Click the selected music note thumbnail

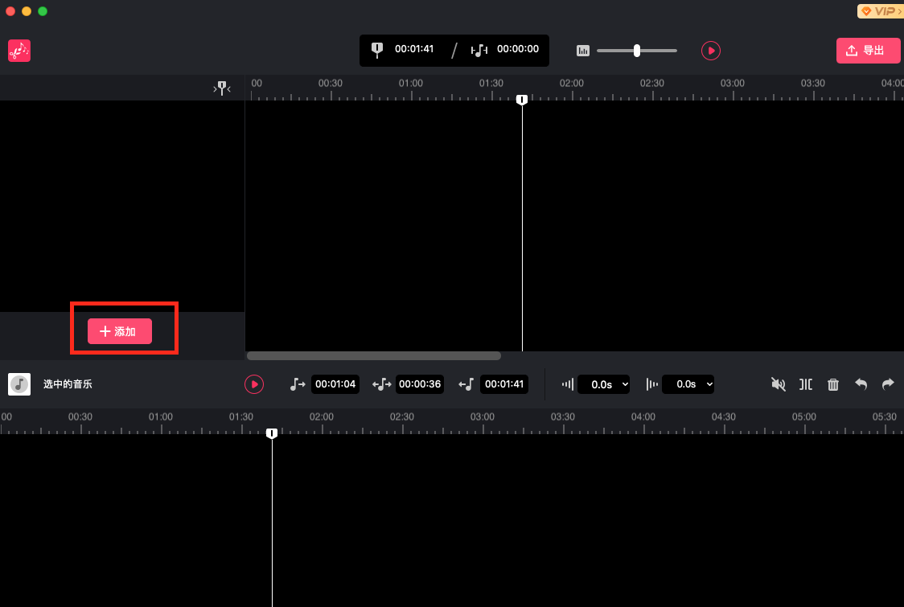point(19,384)
